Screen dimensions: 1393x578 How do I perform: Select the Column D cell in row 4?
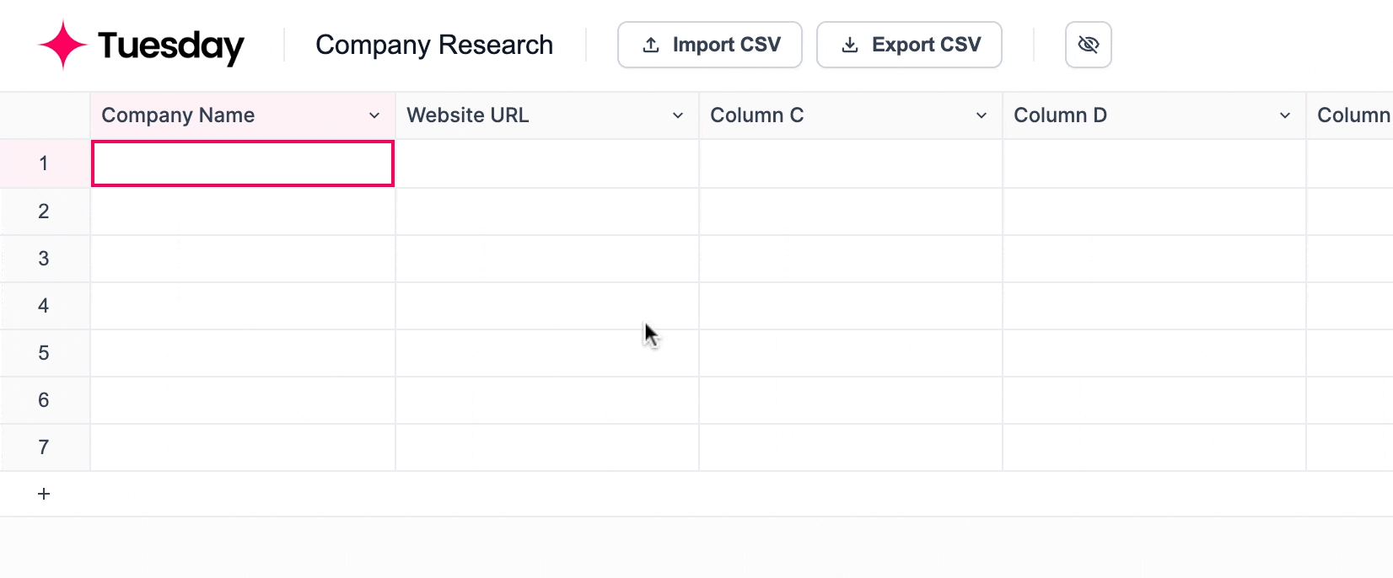tap(1154, 306)
